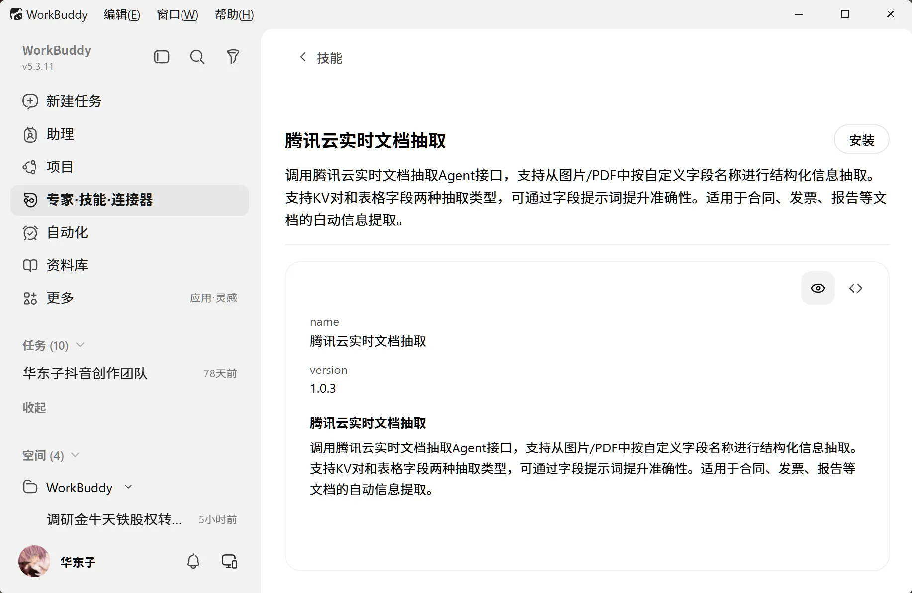912x593 pixels.
Task: Collapse the 任务 (10) section
Action: point(80,345)
